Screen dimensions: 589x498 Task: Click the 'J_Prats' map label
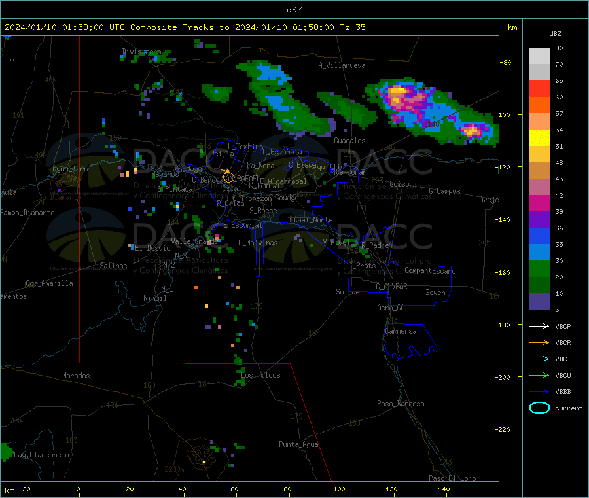pos(362,266)
